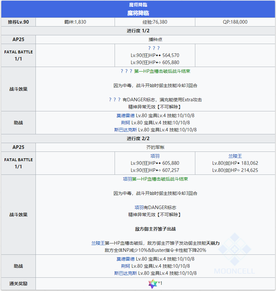
Task: Select the 经验:76,380 value
Action: point(155,22)
